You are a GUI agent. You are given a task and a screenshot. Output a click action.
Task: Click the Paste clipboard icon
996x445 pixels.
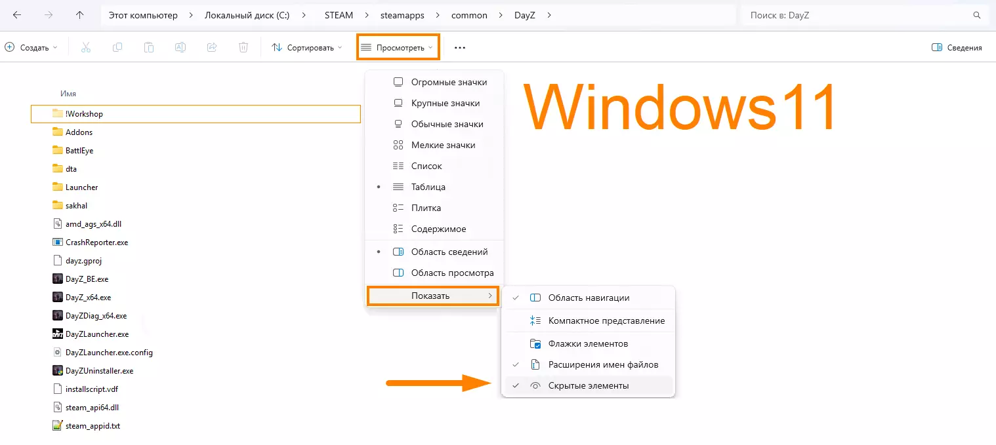tap(149, 47)
